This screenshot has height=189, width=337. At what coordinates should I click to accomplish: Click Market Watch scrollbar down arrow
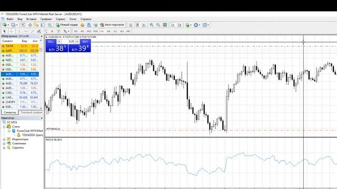(x=41, y=108)
